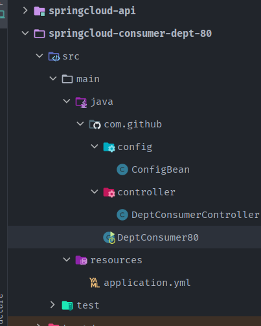The height and width of the screenshot is (326, 261).
Task: Click the java sources root icon
Action: (x=81, y=102)
